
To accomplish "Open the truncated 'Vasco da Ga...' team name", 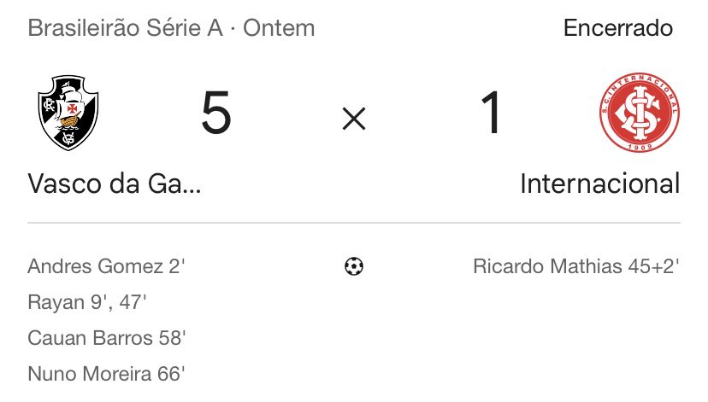I will click(x=115, y=184).
